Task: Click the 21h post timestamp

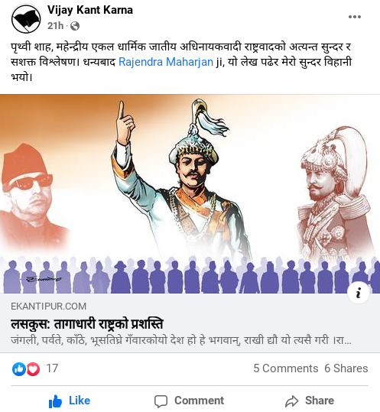Action: 56,26
